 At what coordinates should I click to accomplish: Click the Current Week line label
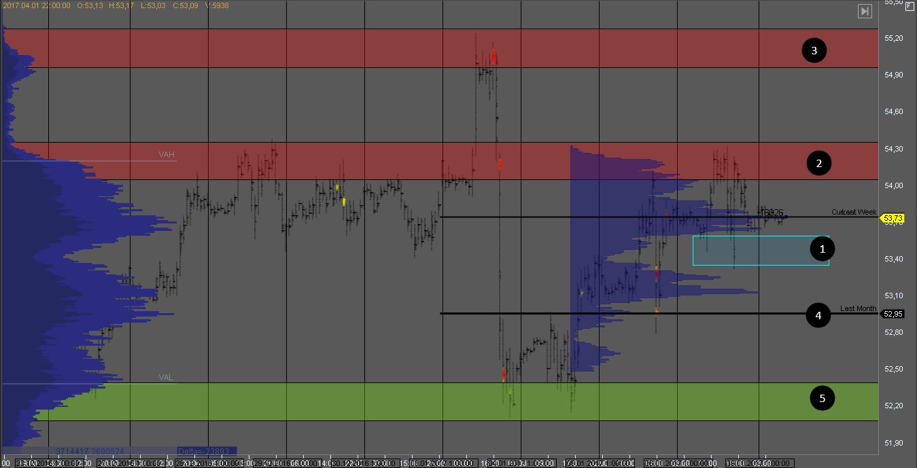pos(854,212)
